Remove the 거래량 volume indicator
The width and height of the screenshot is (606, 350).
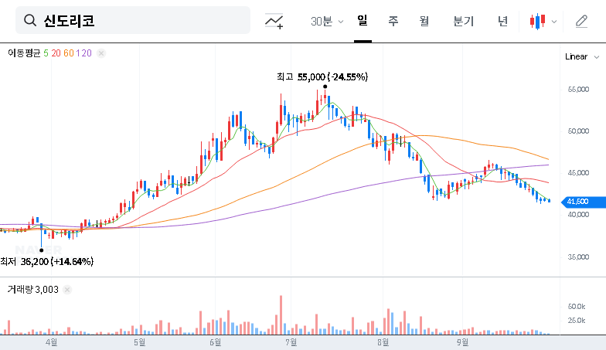click(67, 290)
